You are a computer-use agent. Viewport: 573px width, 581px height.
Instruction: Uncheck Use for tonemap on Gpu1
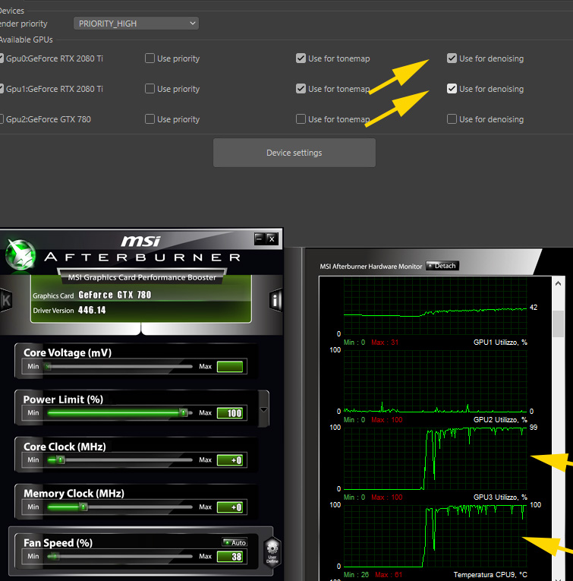[301, 89]
